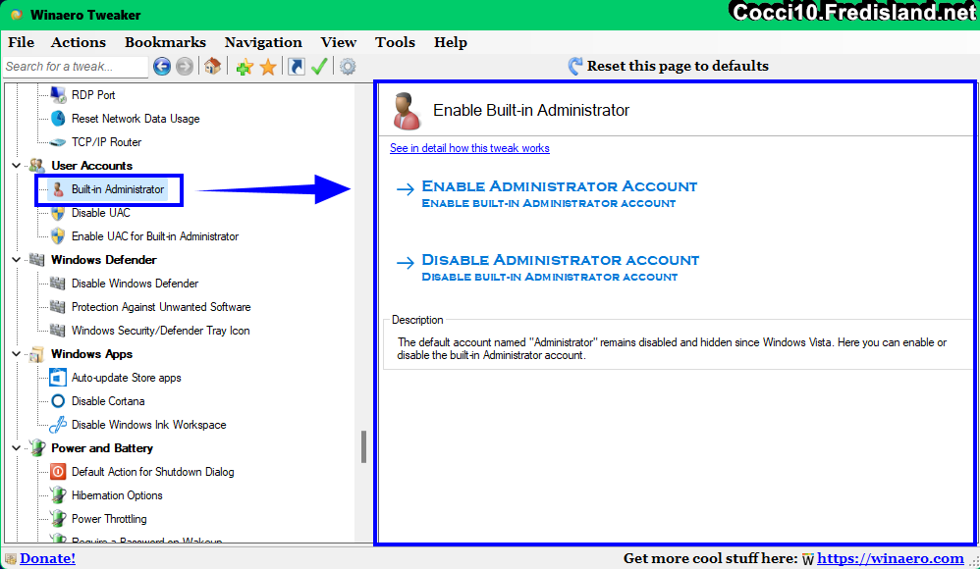Screen dimensions: 980x569
Task: Click the green checkmark toolbar icon
Action: click(x=319, y=66)
